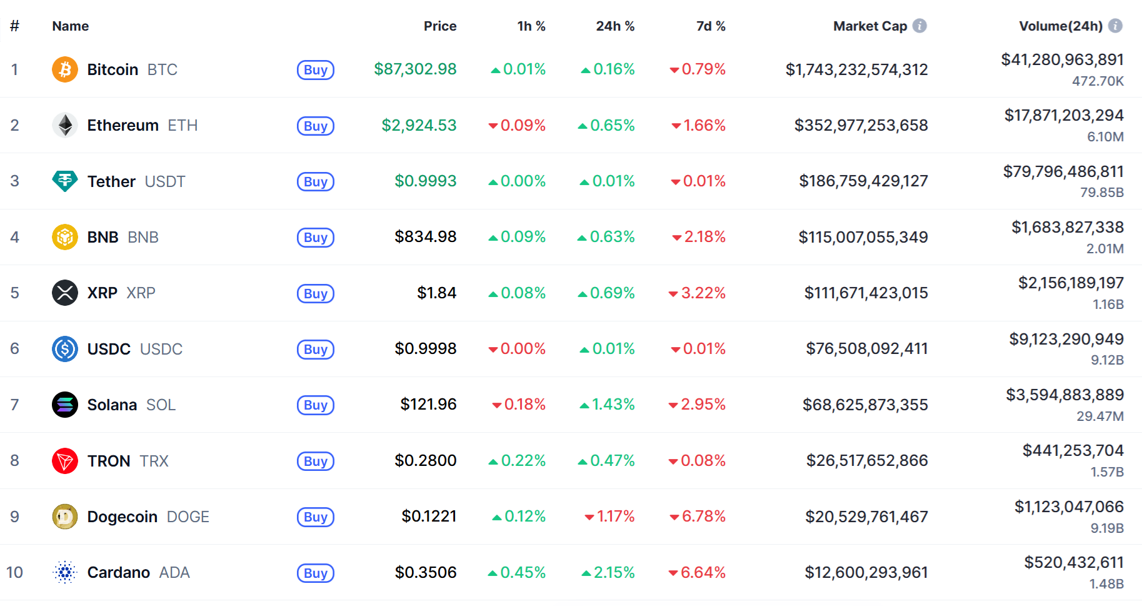1142x606 pixels.
Task: Click the Tether logo icon
Action: (65, 181)
